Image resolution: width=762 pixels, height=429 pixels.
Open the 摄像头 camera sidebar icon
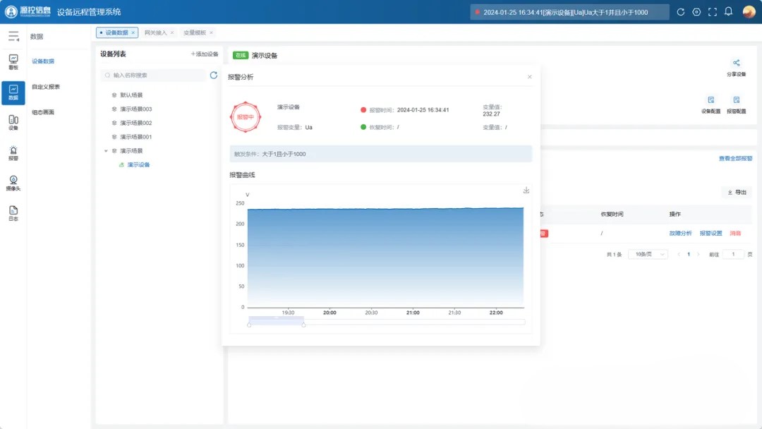13,183
